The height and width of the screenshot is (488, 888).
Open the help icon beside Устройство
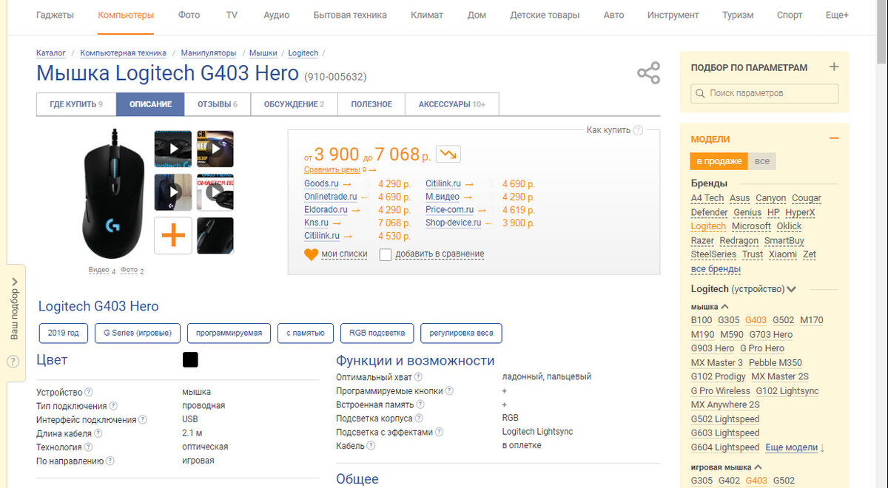[x=89, y=392]
